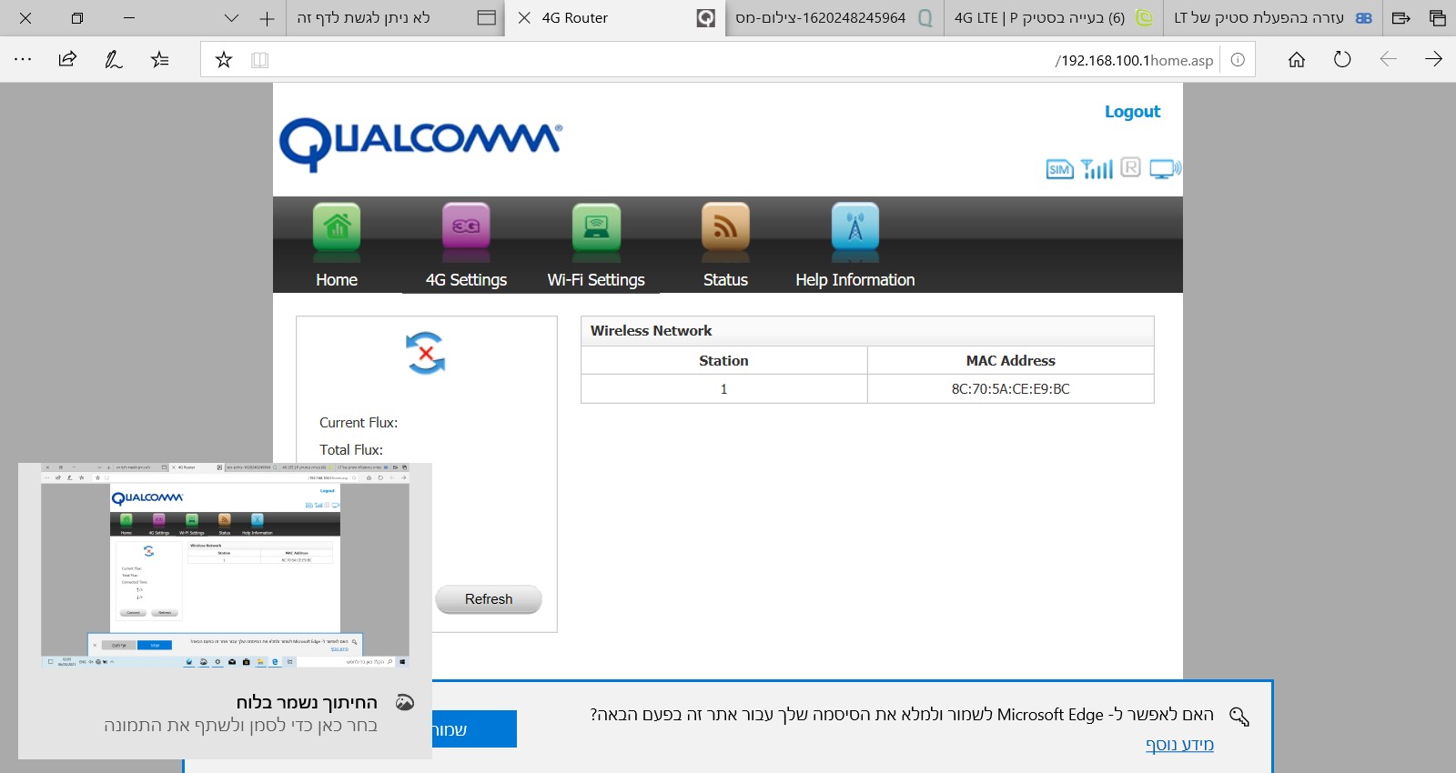This screenshot has height=773, width=1456.
Task: Click the key icon in the password prompt
Action: pyautogui.click(x=1239, y=717)
